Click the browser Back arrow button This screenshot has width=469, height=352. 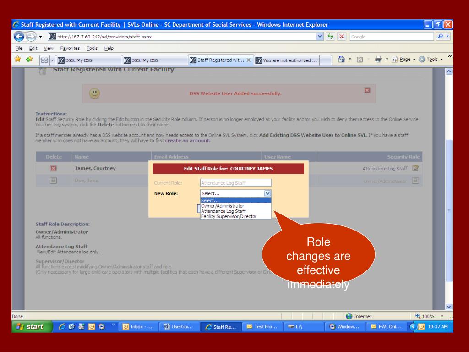click(19, 37)
